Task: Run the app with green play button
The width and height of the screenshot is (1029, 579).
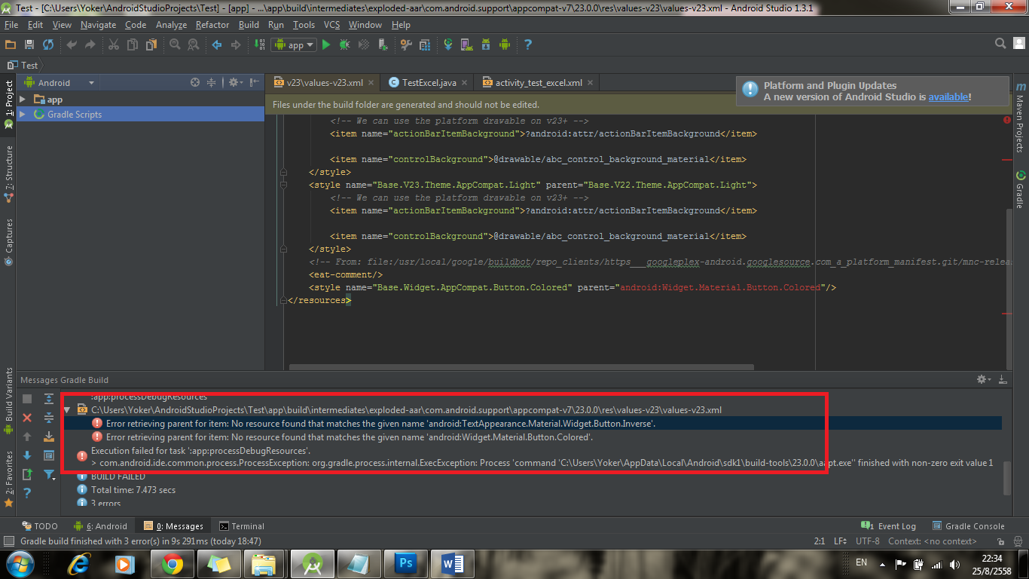Action: click(x=326, y=45)
